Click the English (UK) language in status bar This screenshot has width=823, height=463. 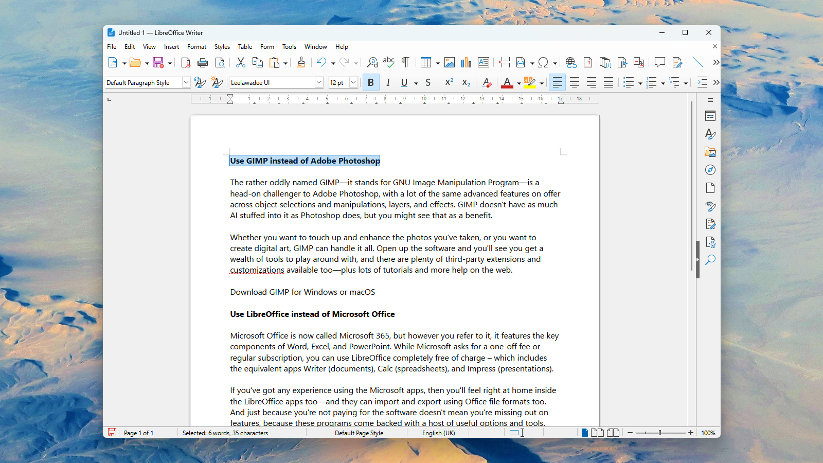pos(438,433)
